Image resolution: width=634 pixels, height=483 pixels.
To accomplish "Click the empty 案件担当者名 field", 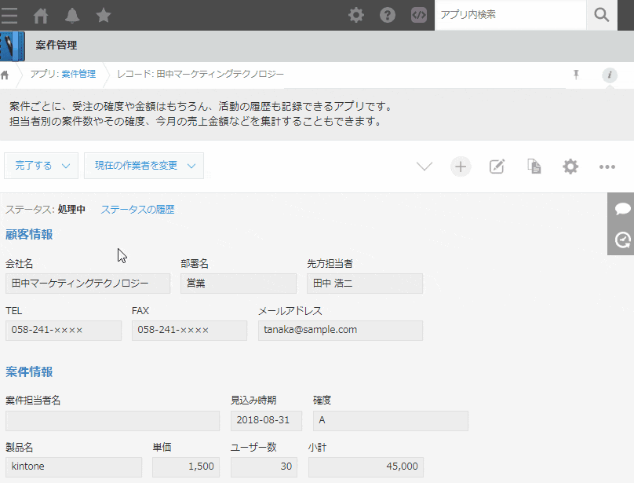I will [x=112, y=421].
